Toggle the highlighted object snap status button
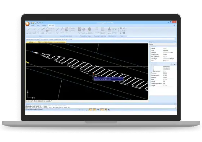The width and height of the screenshot is (202, 142). point(94,110)
